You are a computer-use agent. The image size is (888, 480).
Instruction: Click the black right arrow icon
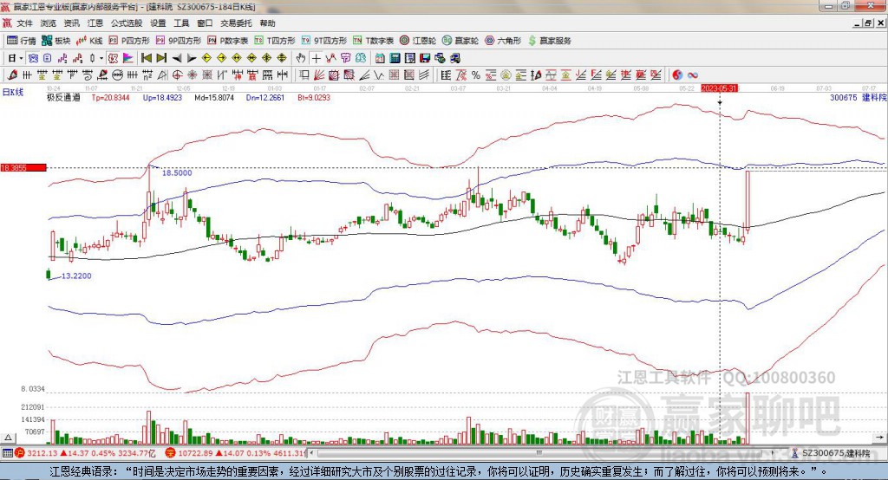tap(192, 58)
